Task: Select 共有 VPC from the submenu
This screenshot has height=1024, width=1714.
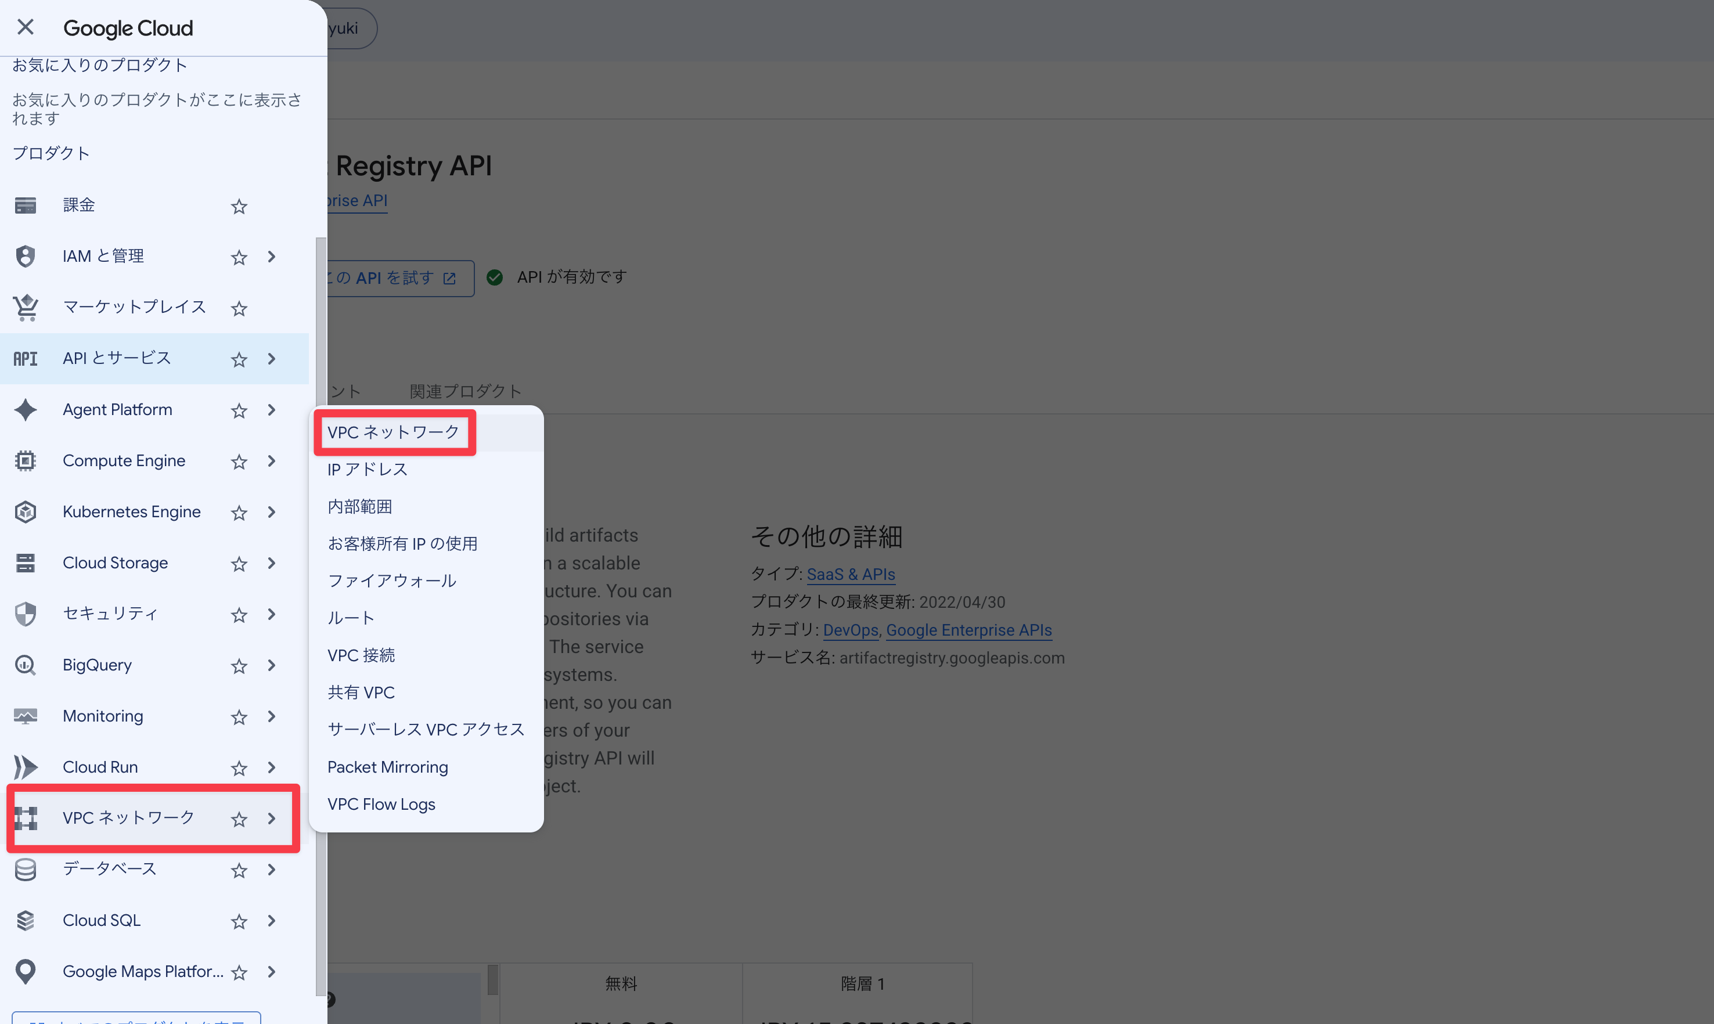Action: pos(426,693)
